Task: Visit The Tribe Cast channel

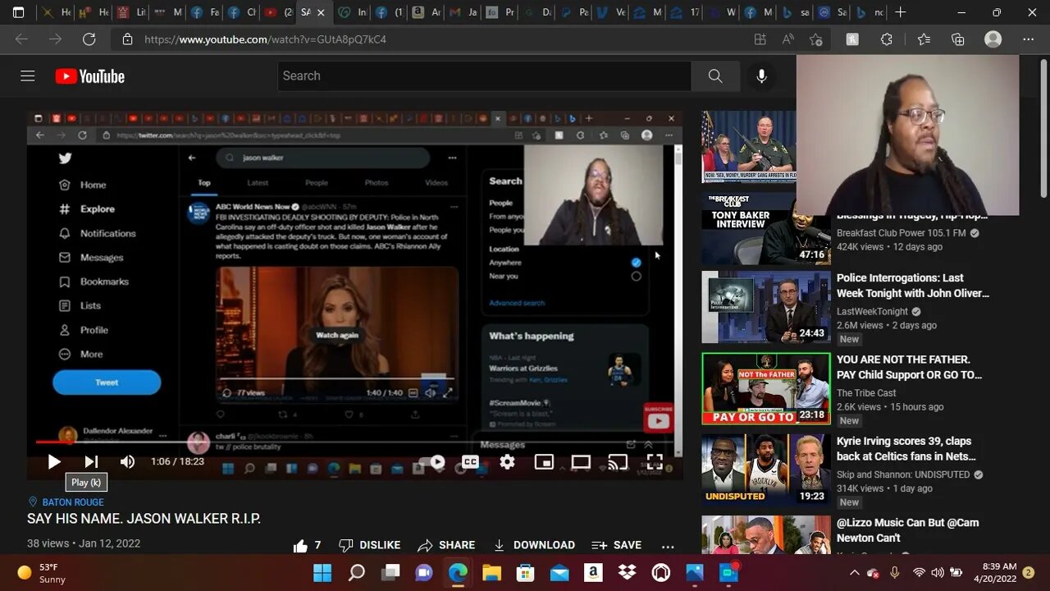Action: tap(866, 393)
